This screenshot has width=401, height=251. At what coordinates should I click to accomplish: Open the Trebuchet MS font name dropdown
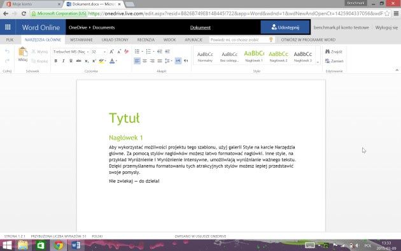[88, 52]
